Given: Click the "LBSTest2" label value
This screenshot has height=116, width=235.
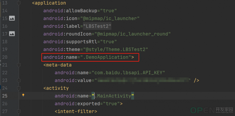Looking at the screenshot, I should pos(97,26).
